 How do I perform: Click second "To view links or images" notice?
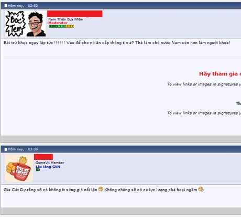204,113
